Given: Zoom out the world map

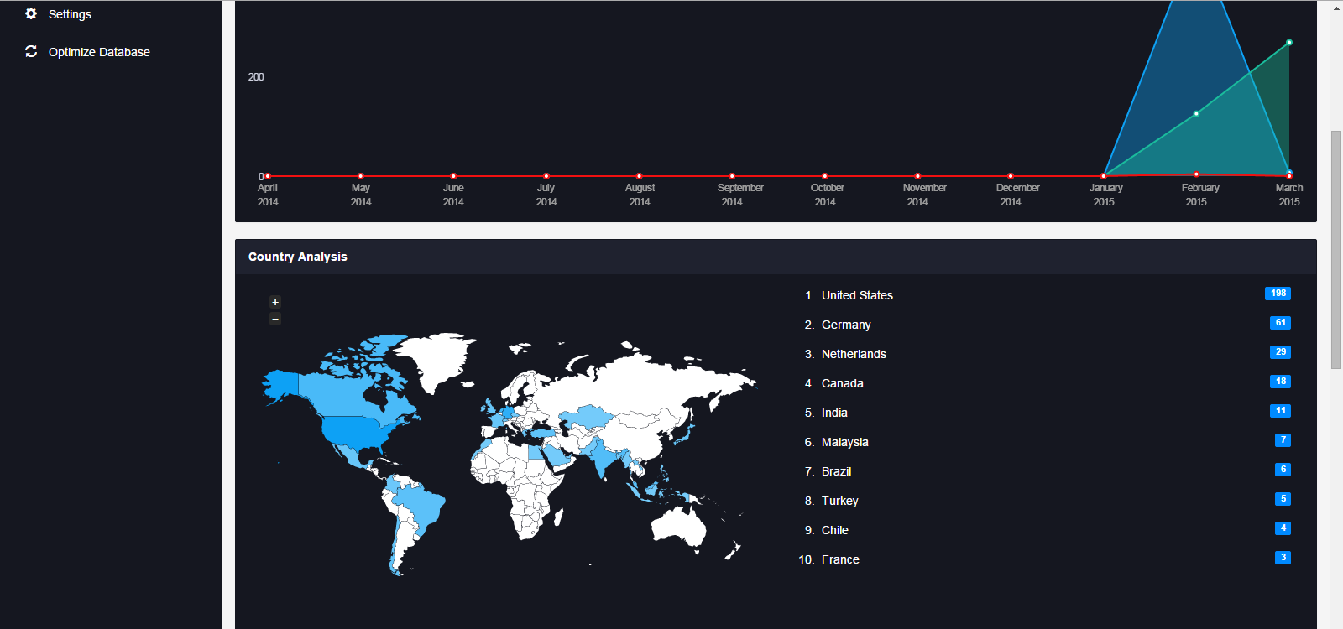Looking at the screenshot, I should 275,319.
